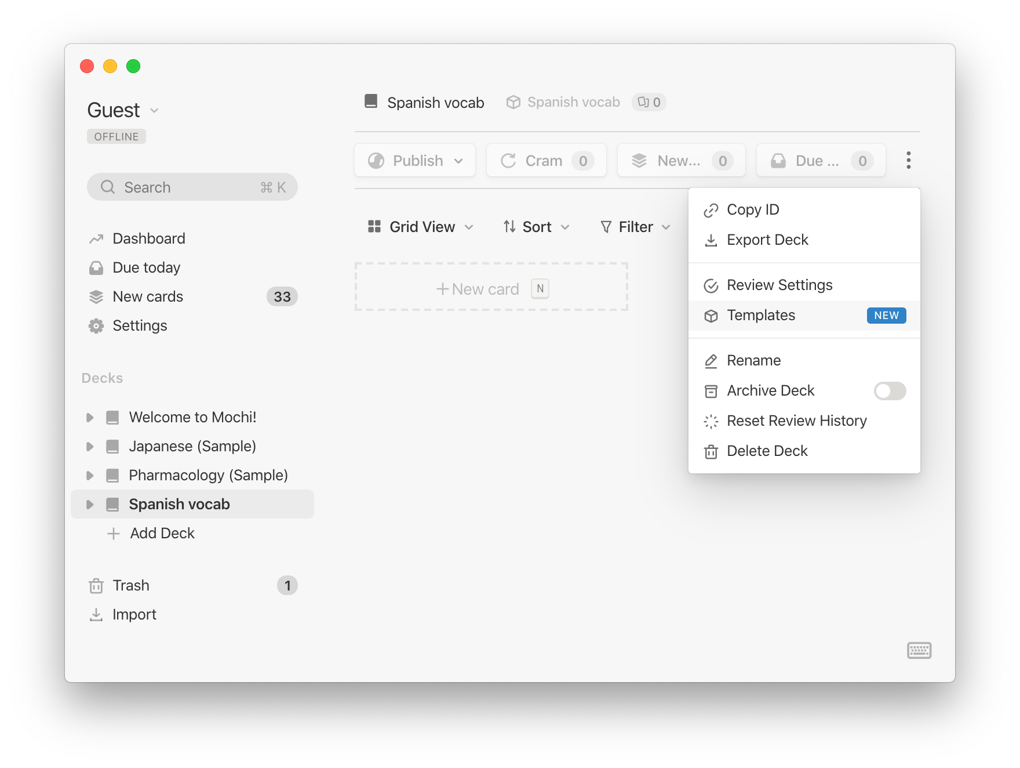Expand the Pharmacology (Sample) deck
Viewport: 1020px width, 768px height.
click(x=90, y=475)
